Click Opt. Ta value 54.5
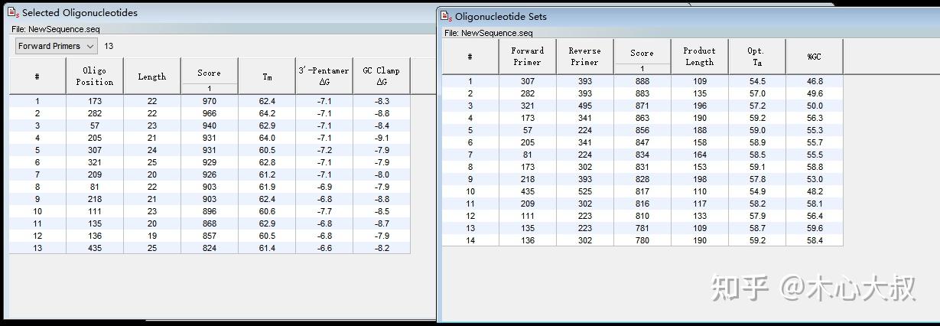940x326 pixels. click(x=757, y=81)
